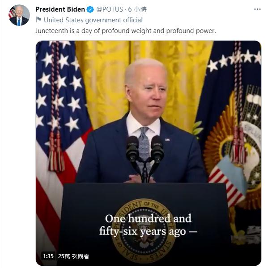Open the President Biden display name
The image size is (268, 268).
(60, 9)
